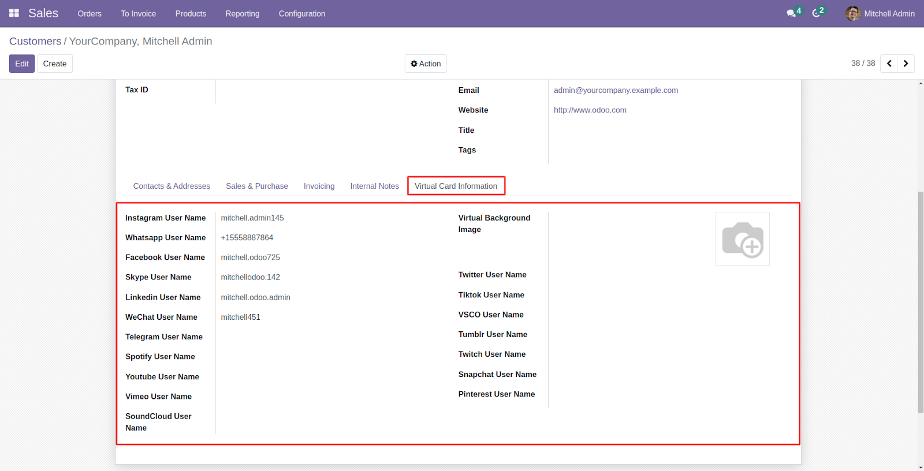Viewport: 924px width, 471px height.
Task: Open the Products menu
Action: 191,14
